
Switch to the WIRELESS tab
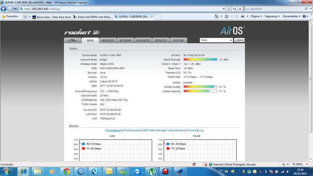108,41
